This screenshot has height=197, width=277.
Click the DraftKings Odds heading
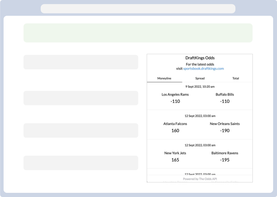pyautogui.click(x=200, y=58)
